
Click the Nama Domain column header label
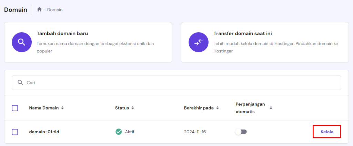coord(44,108)
